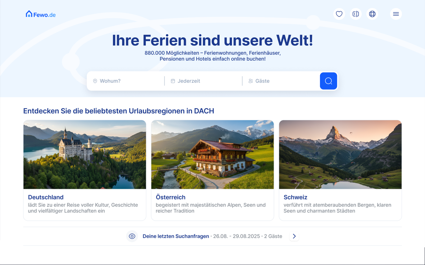Click the Fewo.de house logo

41,14
